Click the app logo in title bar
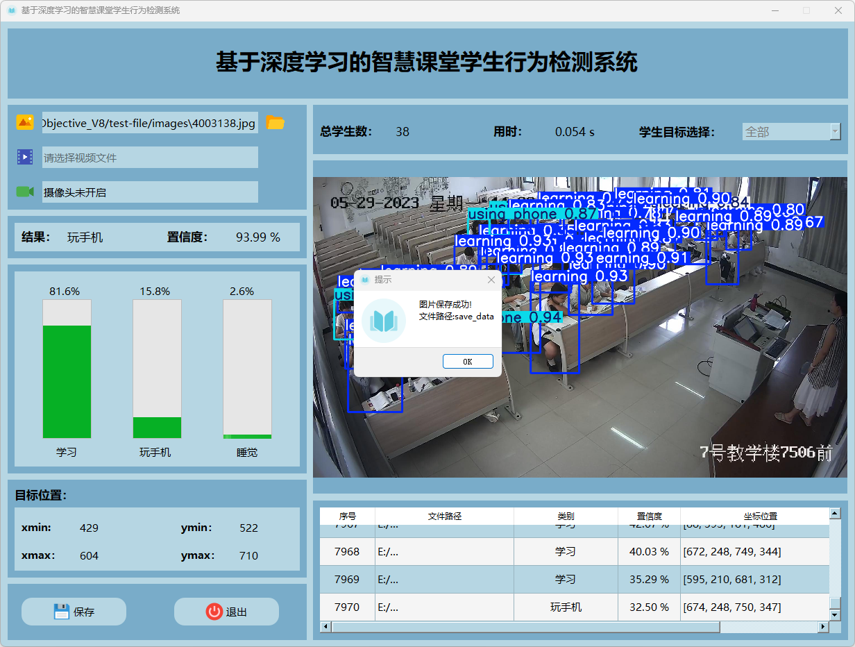The height and width of the screenshot is (647, 855). (11, 10)
